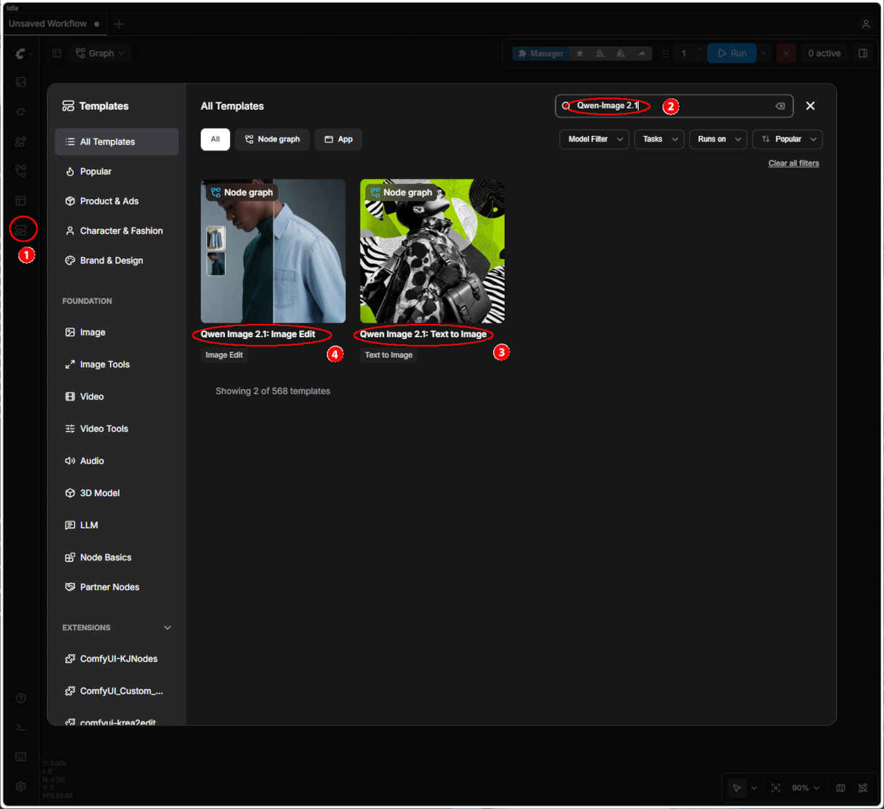Click the panel layout icon beside Graph
Viewport: 884px width, 809px height.
point(57,53)
